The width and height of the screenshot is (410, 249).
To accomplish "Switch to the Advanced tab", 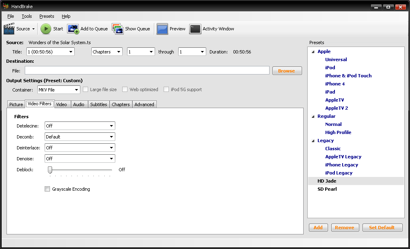I will click(x=145, y=104).
